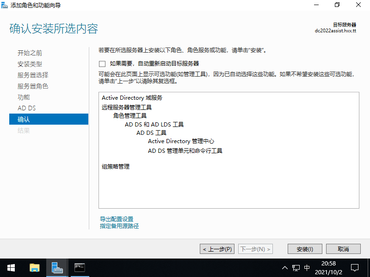
Task: Select 安装类型 step in sidebar
Action: [x=30, y=64]
